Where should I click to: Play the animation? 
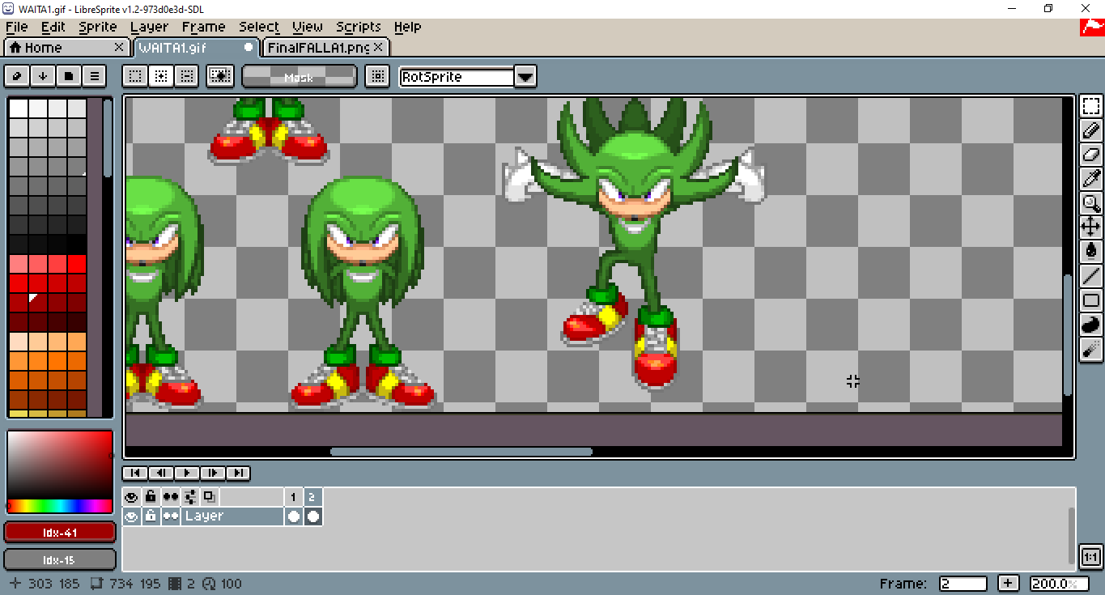pos(186,473)
